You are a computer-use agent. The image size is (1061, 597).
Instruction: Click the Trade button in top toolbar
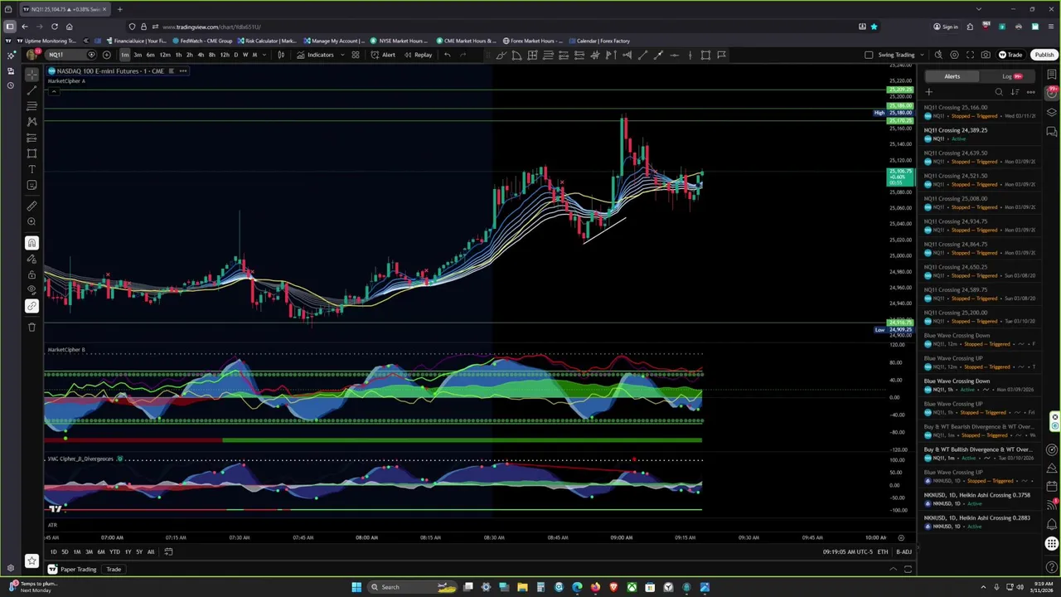(1010, 55)
